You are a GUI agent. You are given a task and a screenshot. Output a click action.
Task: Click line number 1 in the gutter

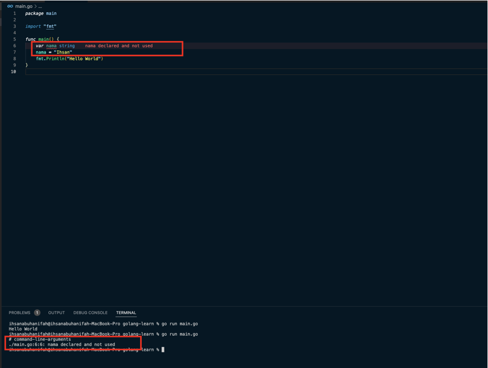(x=15, y=13)
